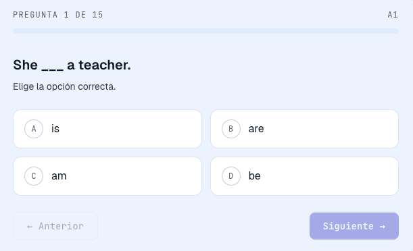Image resolution: width=413 pixels, height=251 pixels.
Task: Click the circled letter D badge
Action: tap(231, 176)
